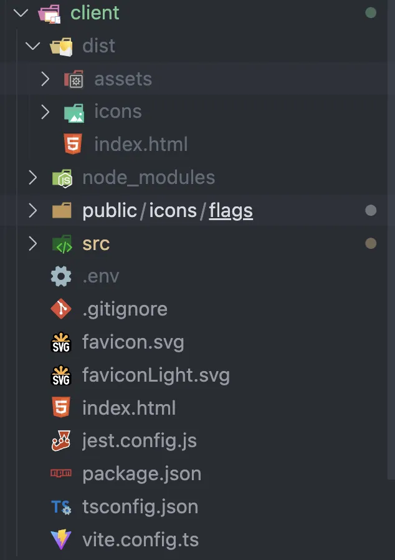This screenshot has height=560, width=395.
Task: Click the gear icon next to .env
Action: [x=61, y=276]
